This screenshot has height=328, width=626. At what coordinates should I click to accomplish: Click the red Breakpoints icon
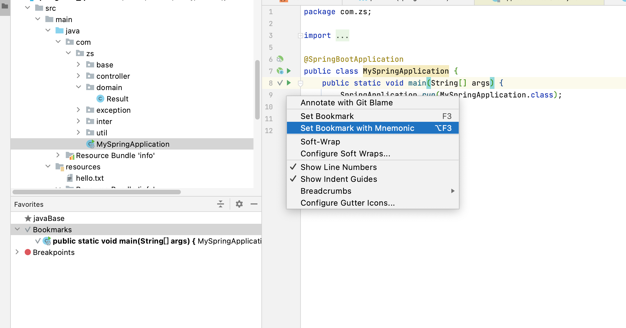(28, 252)
